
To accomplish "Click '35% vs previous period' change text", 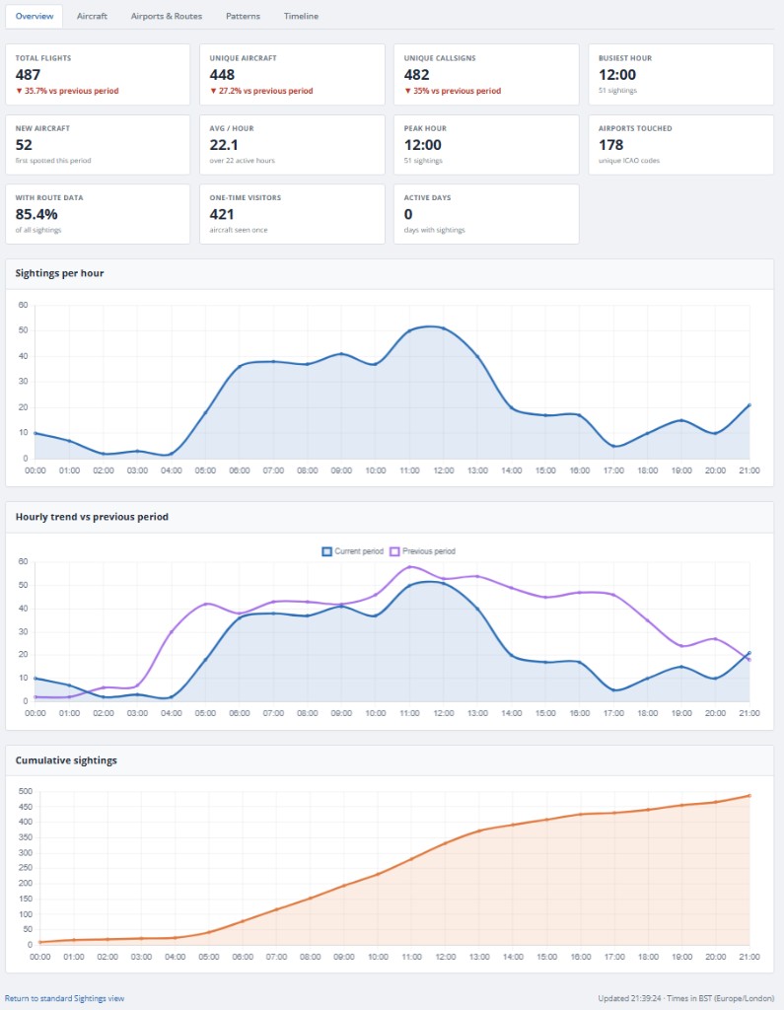I will 453,91.
